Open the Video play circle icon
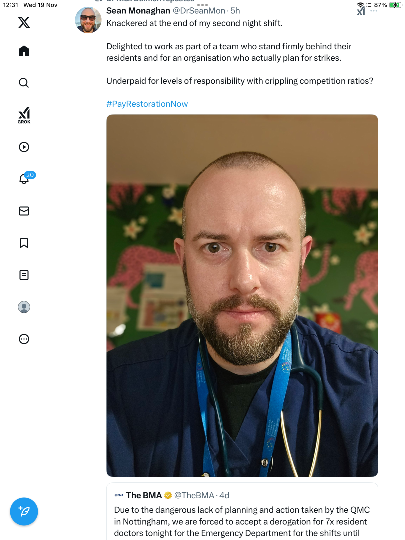405x540 pixels. 24,147
